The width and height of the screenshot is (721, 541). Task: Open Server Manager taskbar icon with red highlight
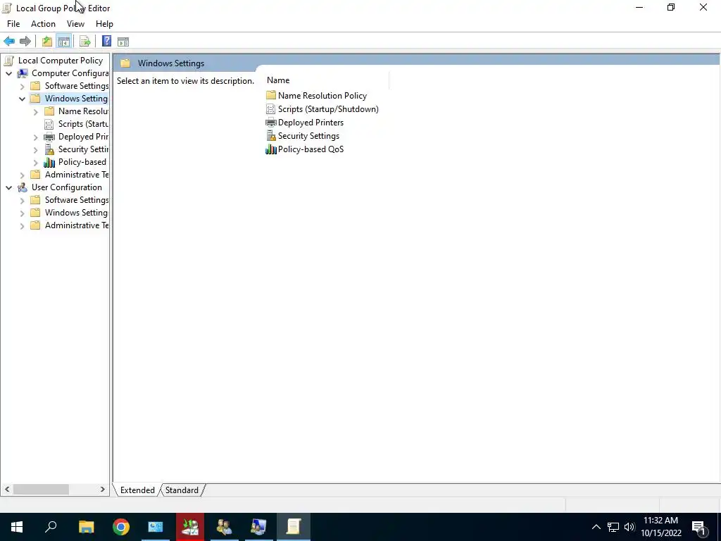(190, 527)
